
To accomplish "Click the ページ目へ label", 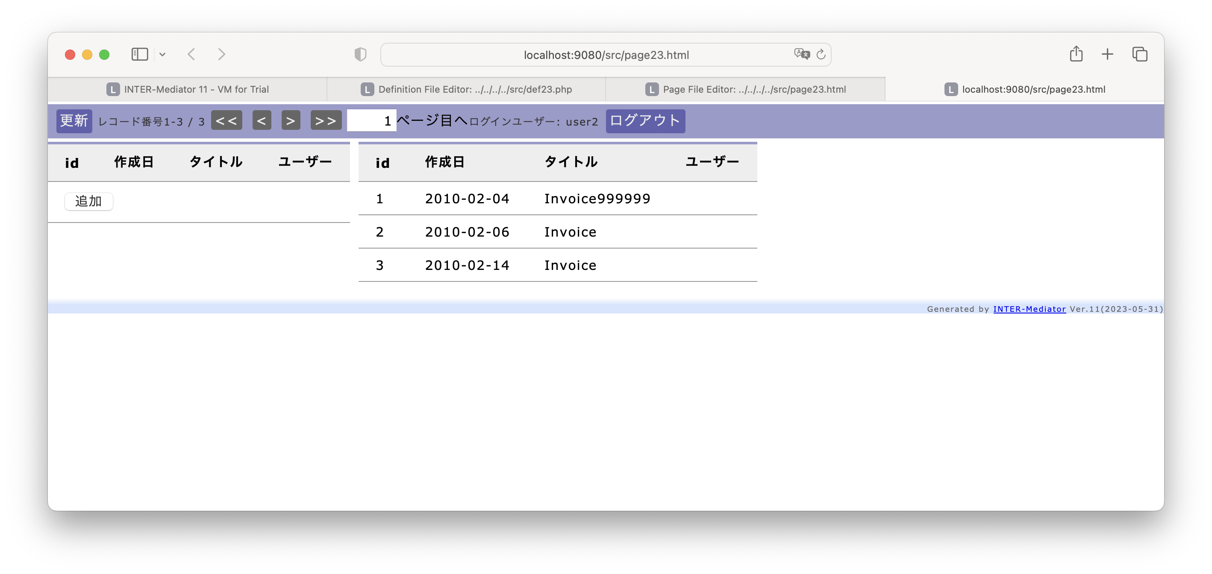I will 432,120.
